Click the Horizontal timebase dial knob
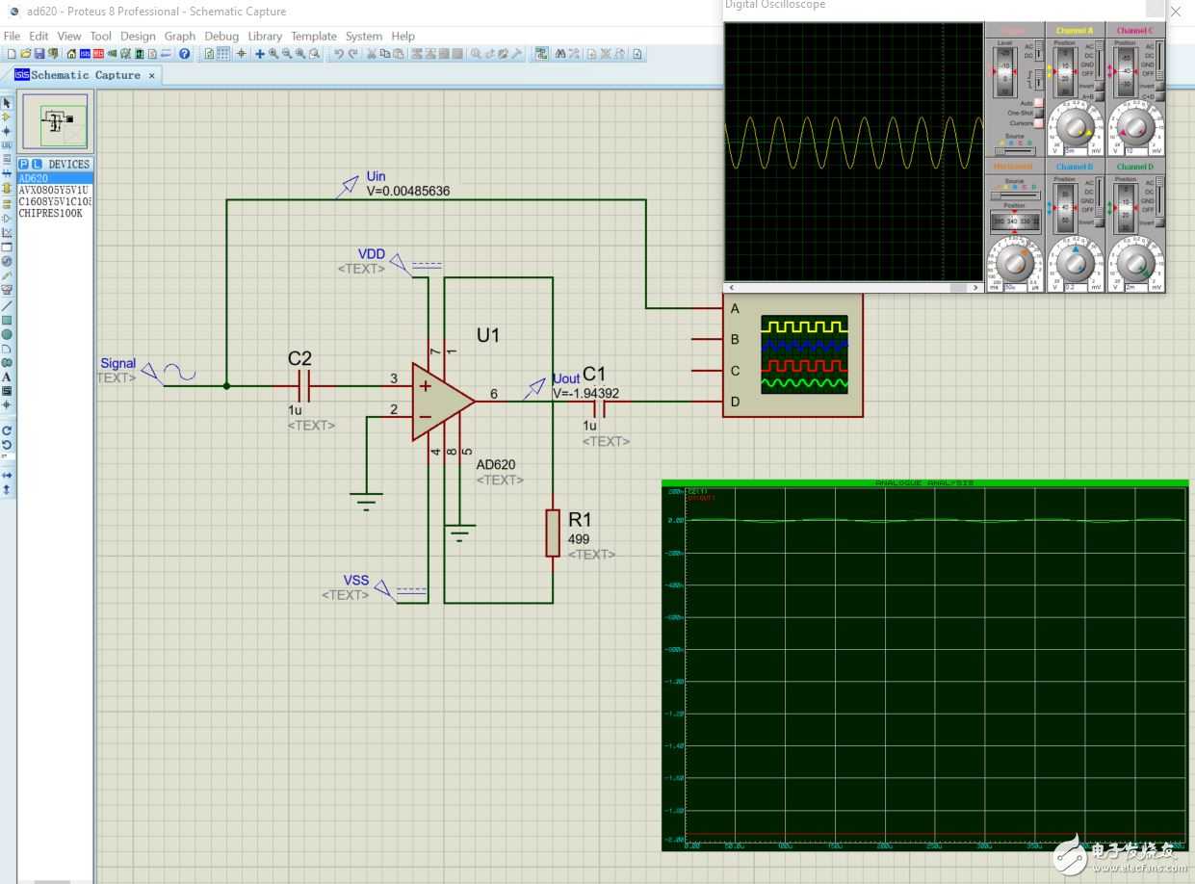Image resolution: width=1195 pixels, height=884 pixels. pos(1014,264)
